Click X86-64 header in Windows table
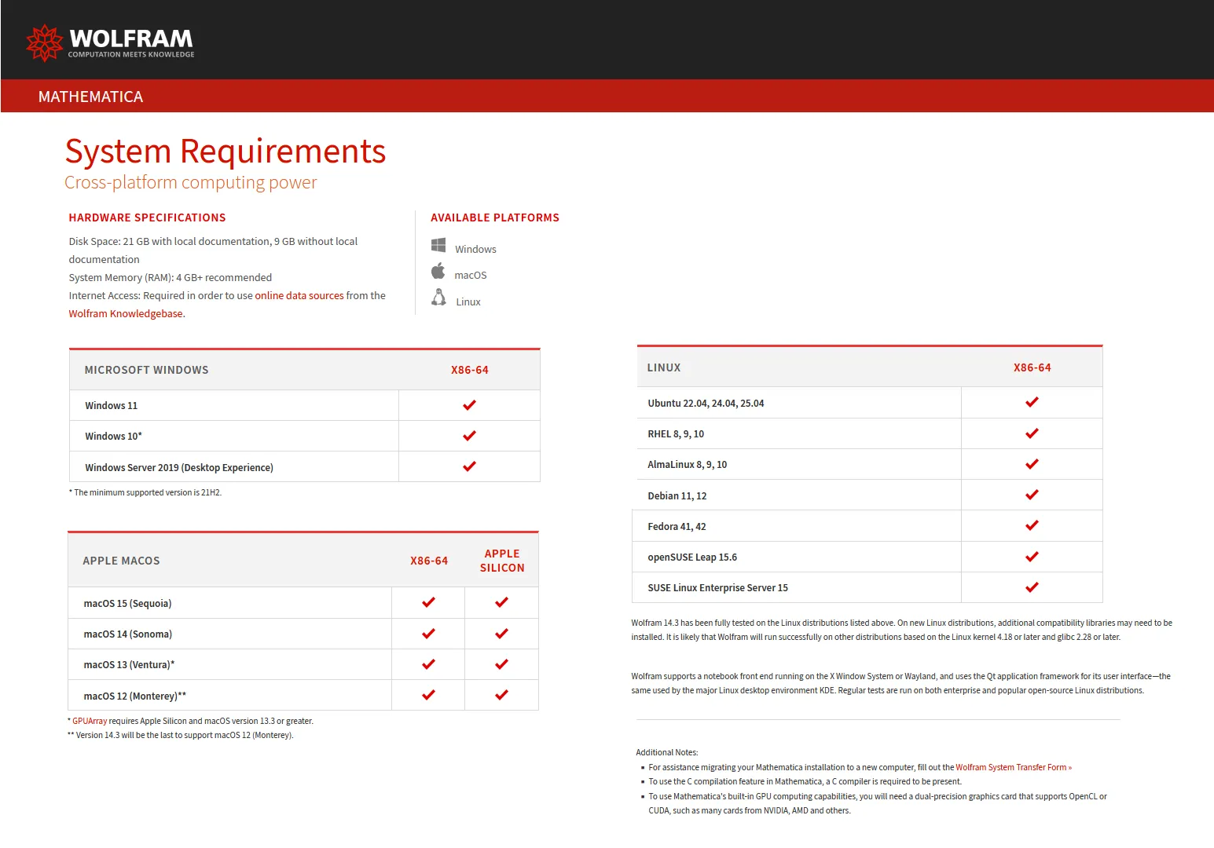 (470, 370)
